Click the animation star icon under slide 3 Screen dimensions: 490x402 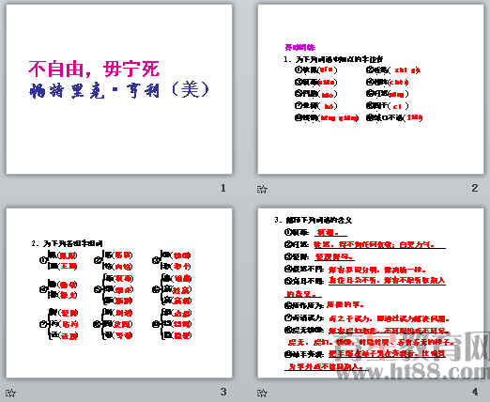[10, 393]
